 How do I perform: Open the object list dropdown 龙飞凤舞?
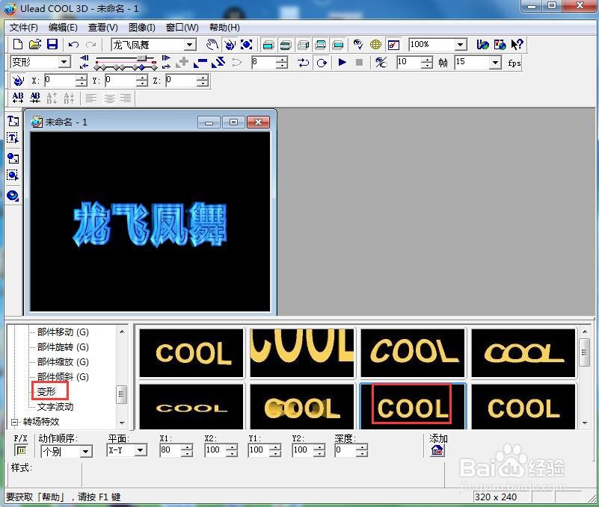click(x=190, y=45)
